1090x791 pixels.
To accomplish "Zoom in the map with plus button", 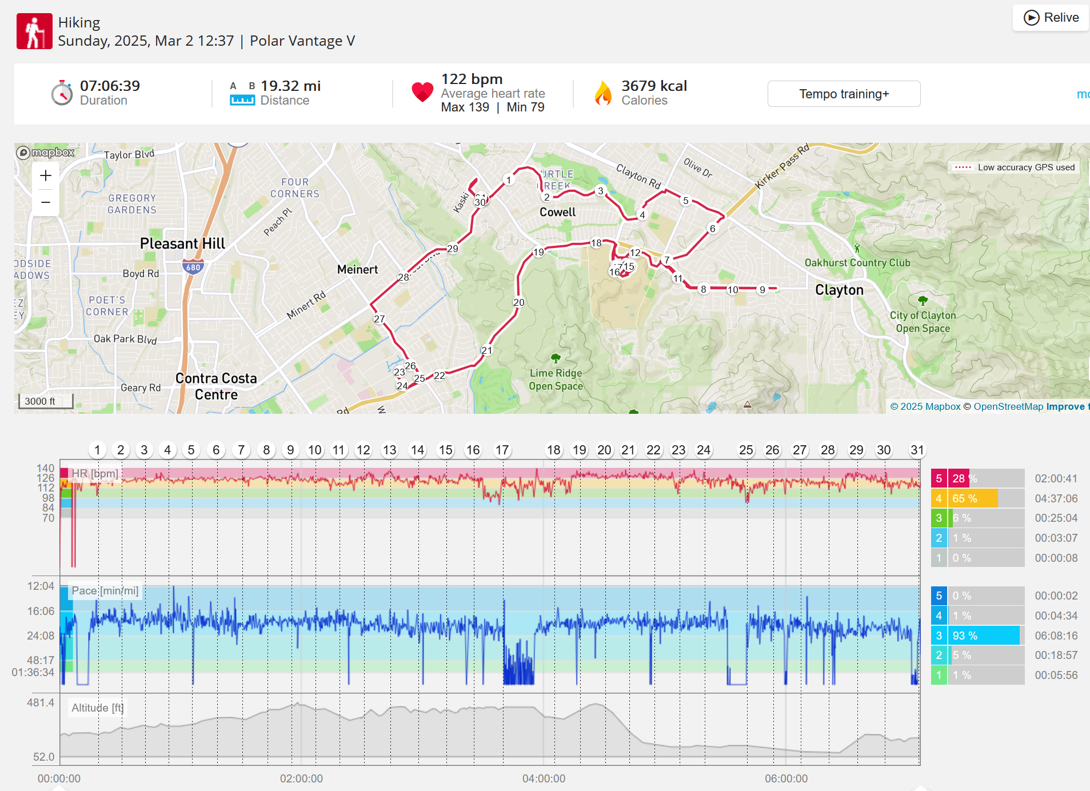I will pos(46,175).
